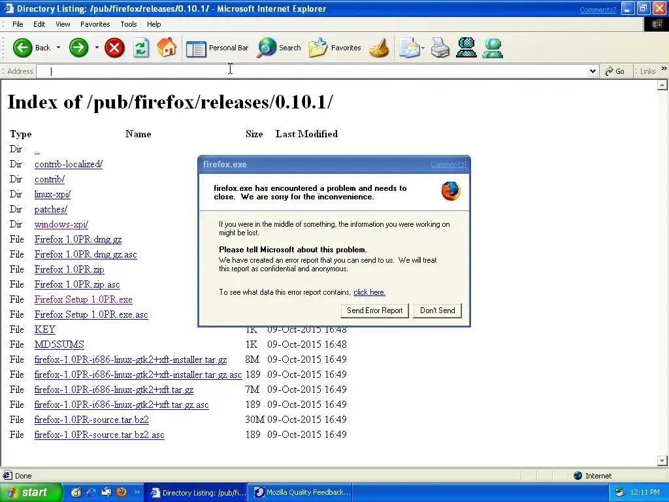The image size is (669, 502).
Task: Click Show Desktop icon in Quick Launch
Action: [x=106, y=492]
